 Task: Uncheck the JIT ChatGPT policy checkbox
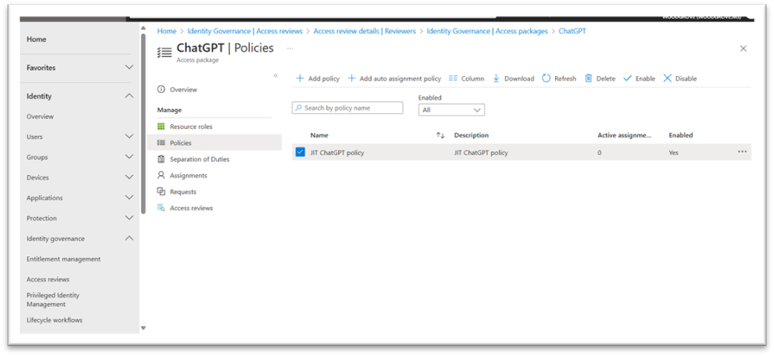[300, 152]
